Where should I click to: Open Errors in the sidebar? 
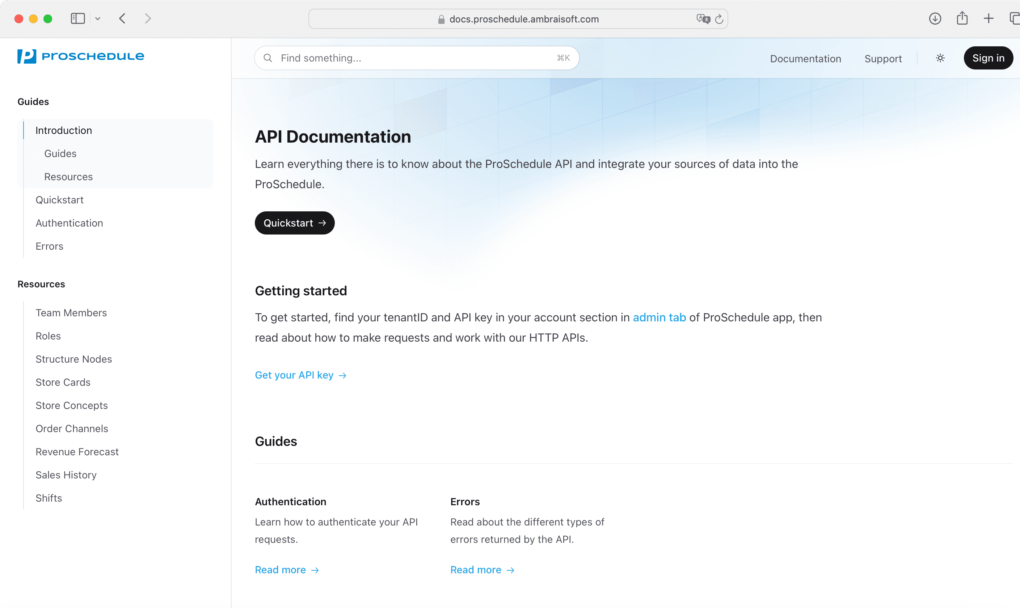pyautogui.click(x=49, y=246)
